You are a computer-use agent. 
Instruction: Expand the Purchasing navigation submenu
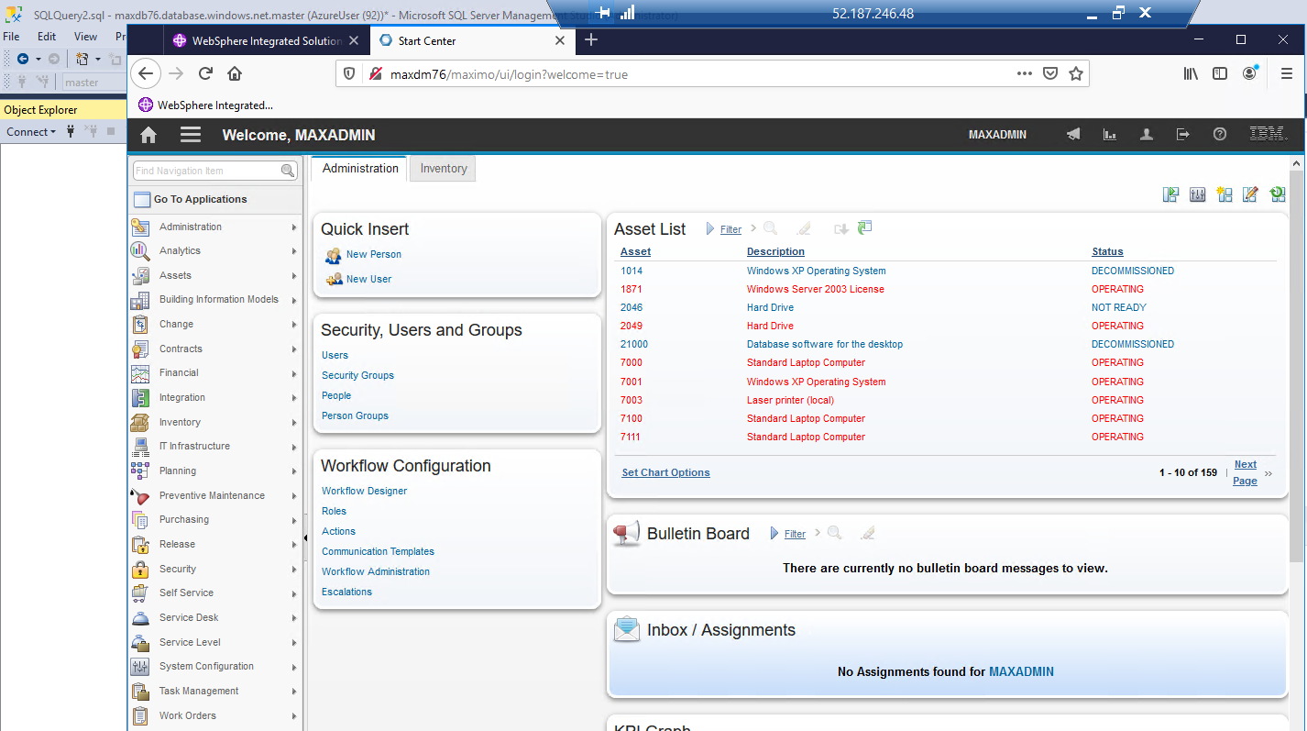pyautogui.click(x=215, y=519)
